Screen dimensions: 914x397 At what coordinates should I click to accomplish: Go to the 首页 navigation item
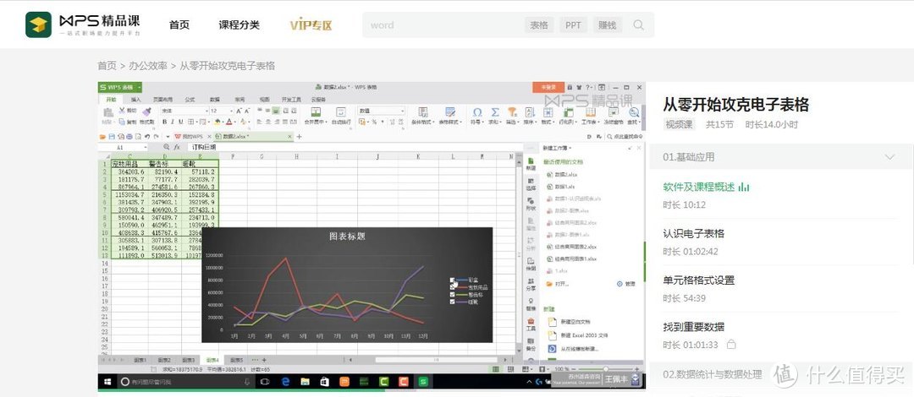[179, 25]
